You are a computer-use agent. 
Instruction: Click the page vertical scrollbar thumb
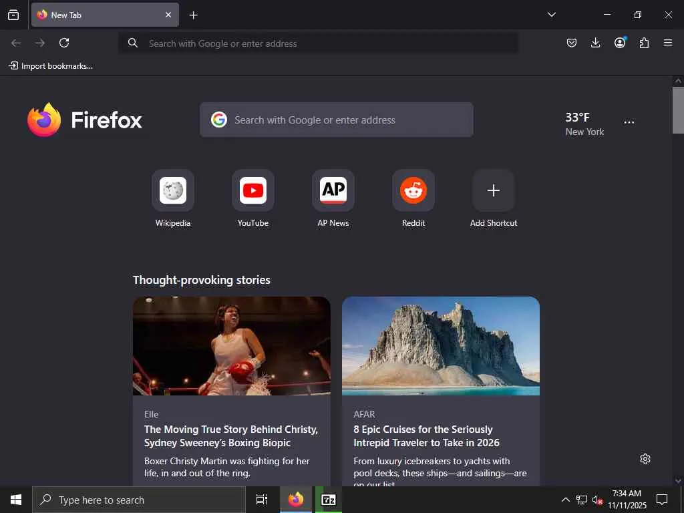coord(678,110)
